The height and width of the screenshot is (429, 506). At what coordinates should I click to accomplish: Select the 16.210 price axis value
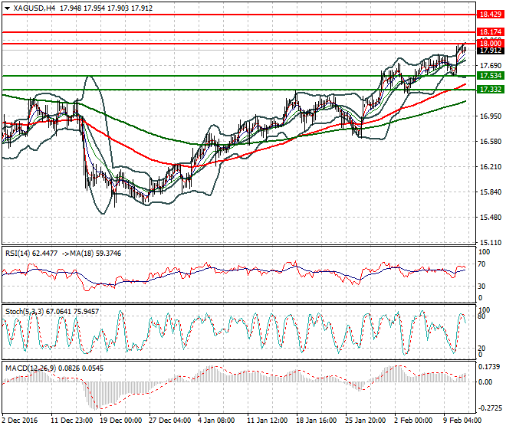click(x=491, y=167)
